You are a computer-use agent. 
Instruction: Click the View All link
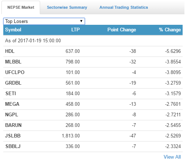[172, 157]
